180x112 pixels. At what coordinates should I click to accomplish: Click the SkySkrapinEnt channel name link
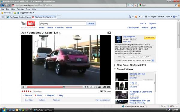(129, 37)
